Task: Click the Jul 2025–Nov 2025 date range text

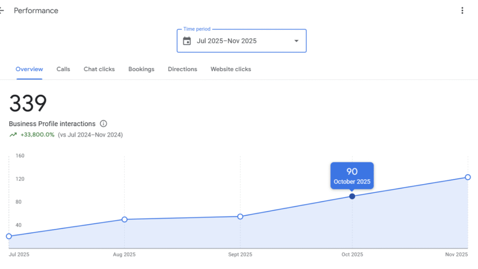Action: (227, 41)
